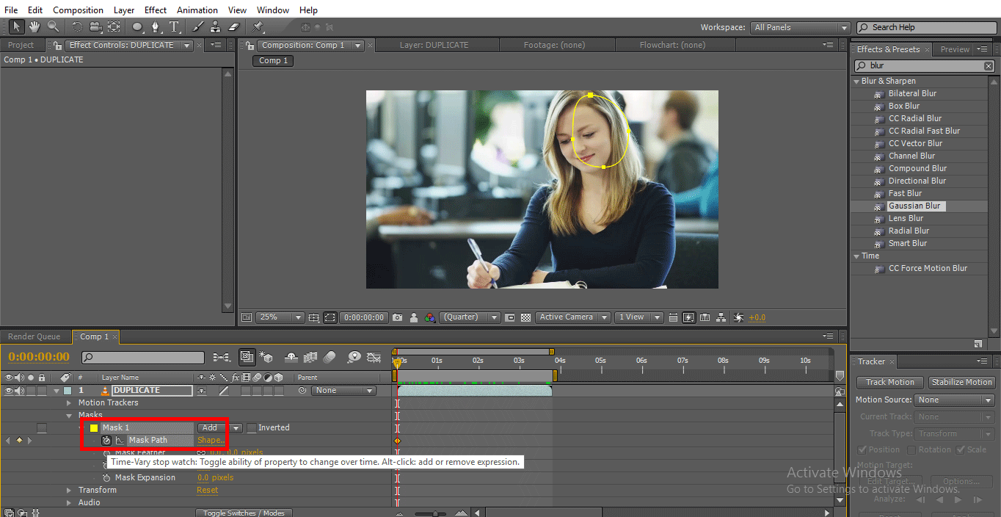Screen dimensions: 1001x517
Task: Click the Track Motion button
Action: pos(889,382)
